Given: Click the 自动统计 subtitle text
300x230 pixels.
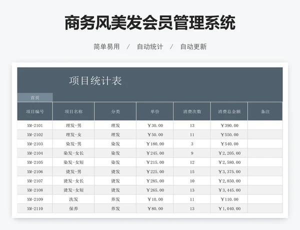Looking at the screenshot, I should tap(150, 46).
